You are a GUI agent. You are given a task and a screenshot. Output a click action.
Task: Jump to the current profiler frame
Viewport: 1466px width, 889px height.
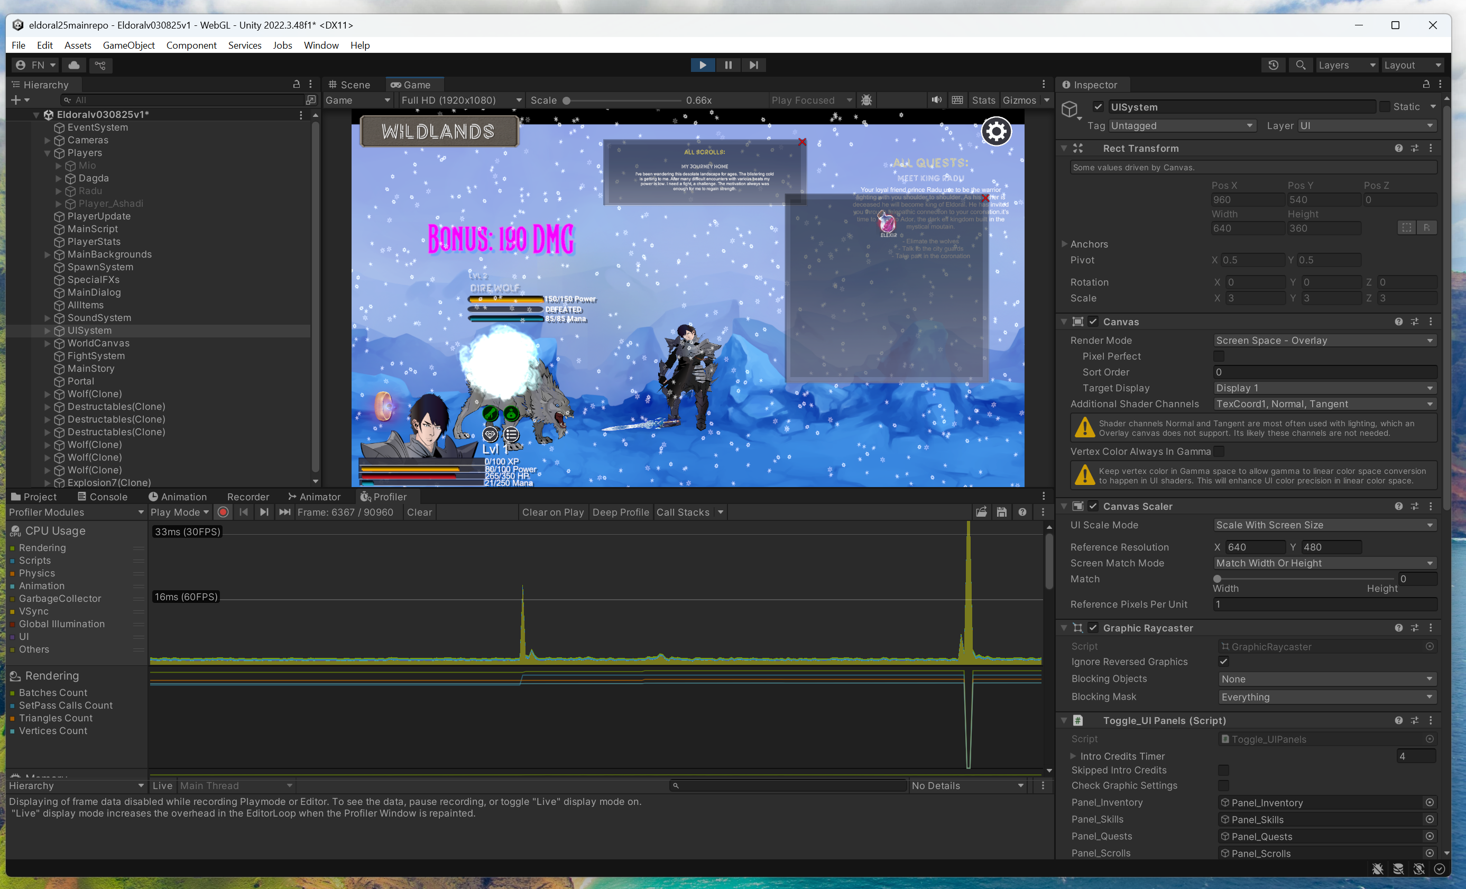click(284, 512)
